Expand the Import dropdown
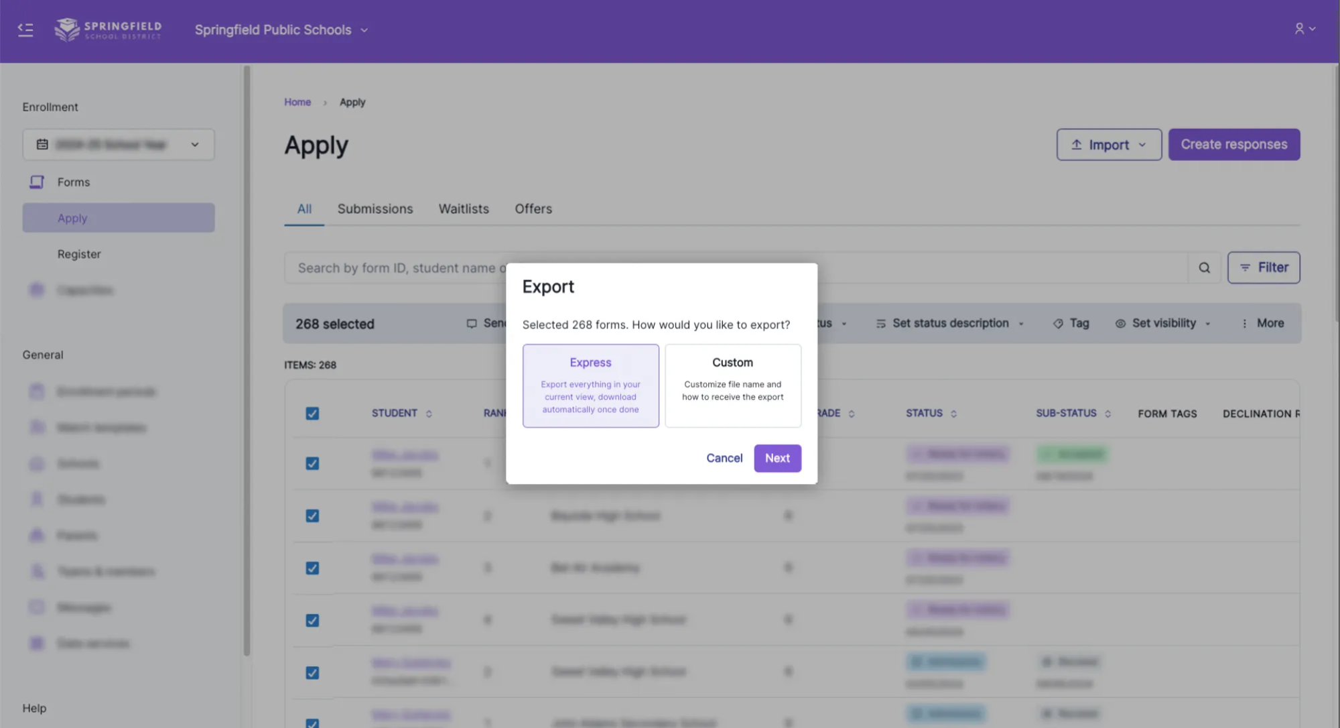1340x728 pixels. [x=1109, y=145]
